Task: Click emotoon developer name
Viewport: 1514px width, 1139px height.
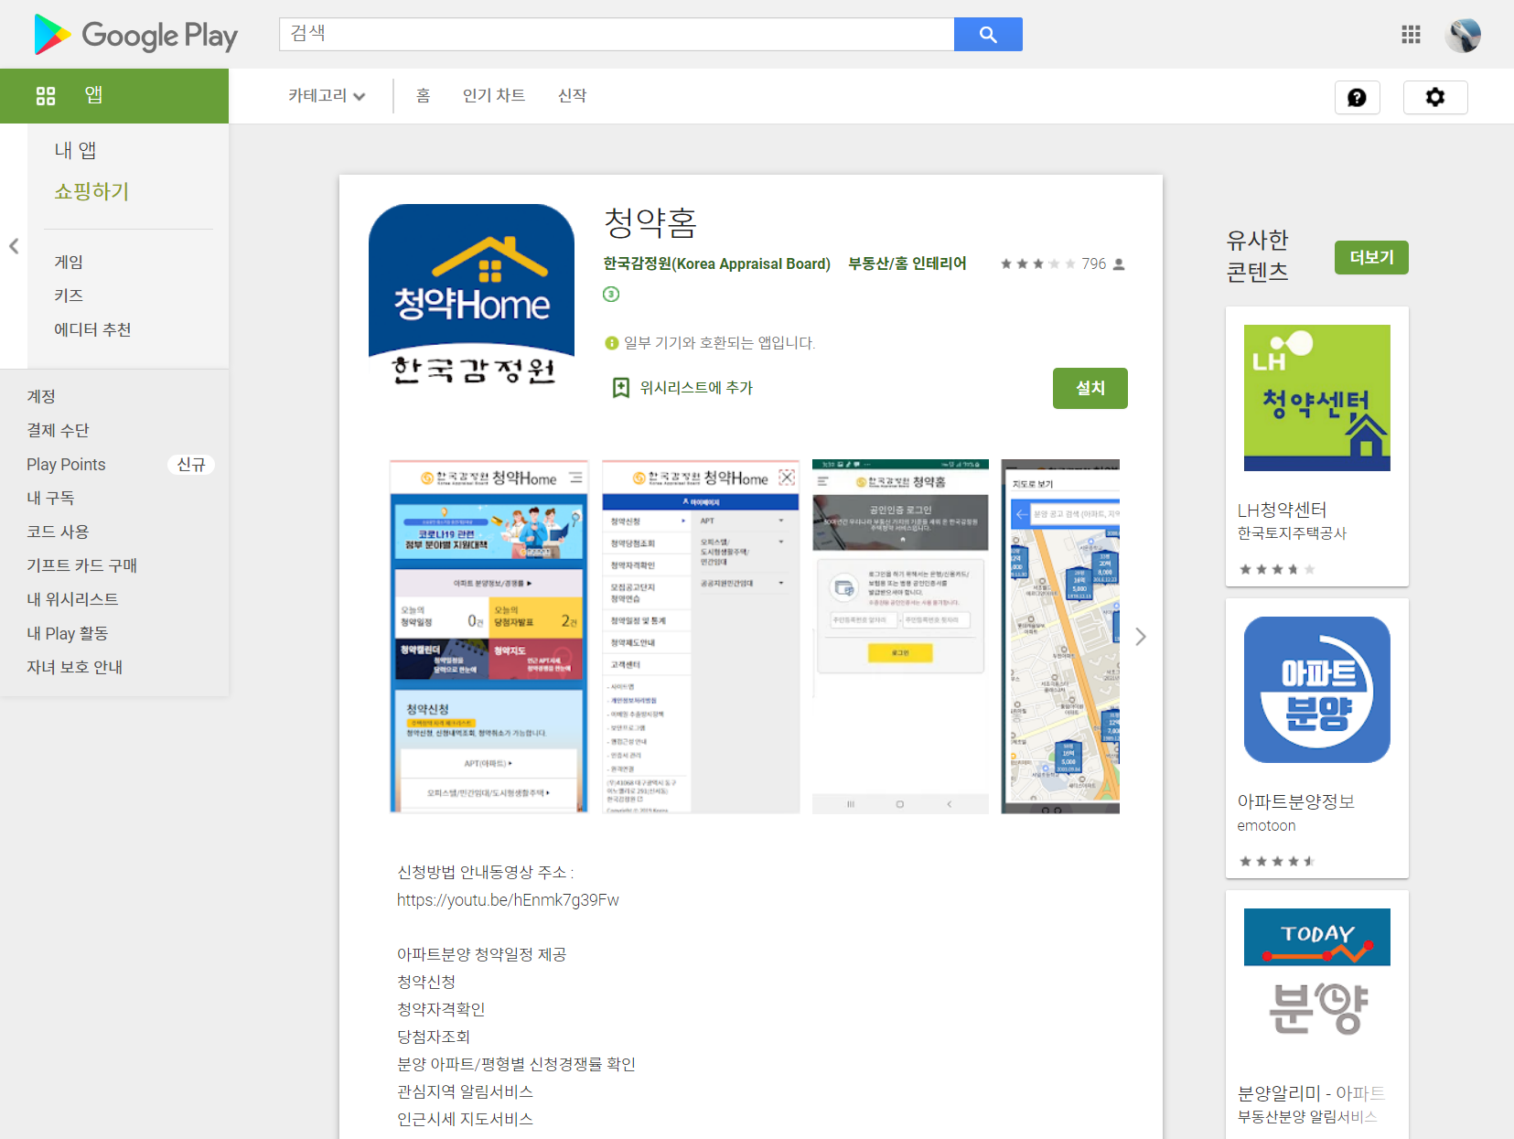Action: click(x=1266, y=825)
